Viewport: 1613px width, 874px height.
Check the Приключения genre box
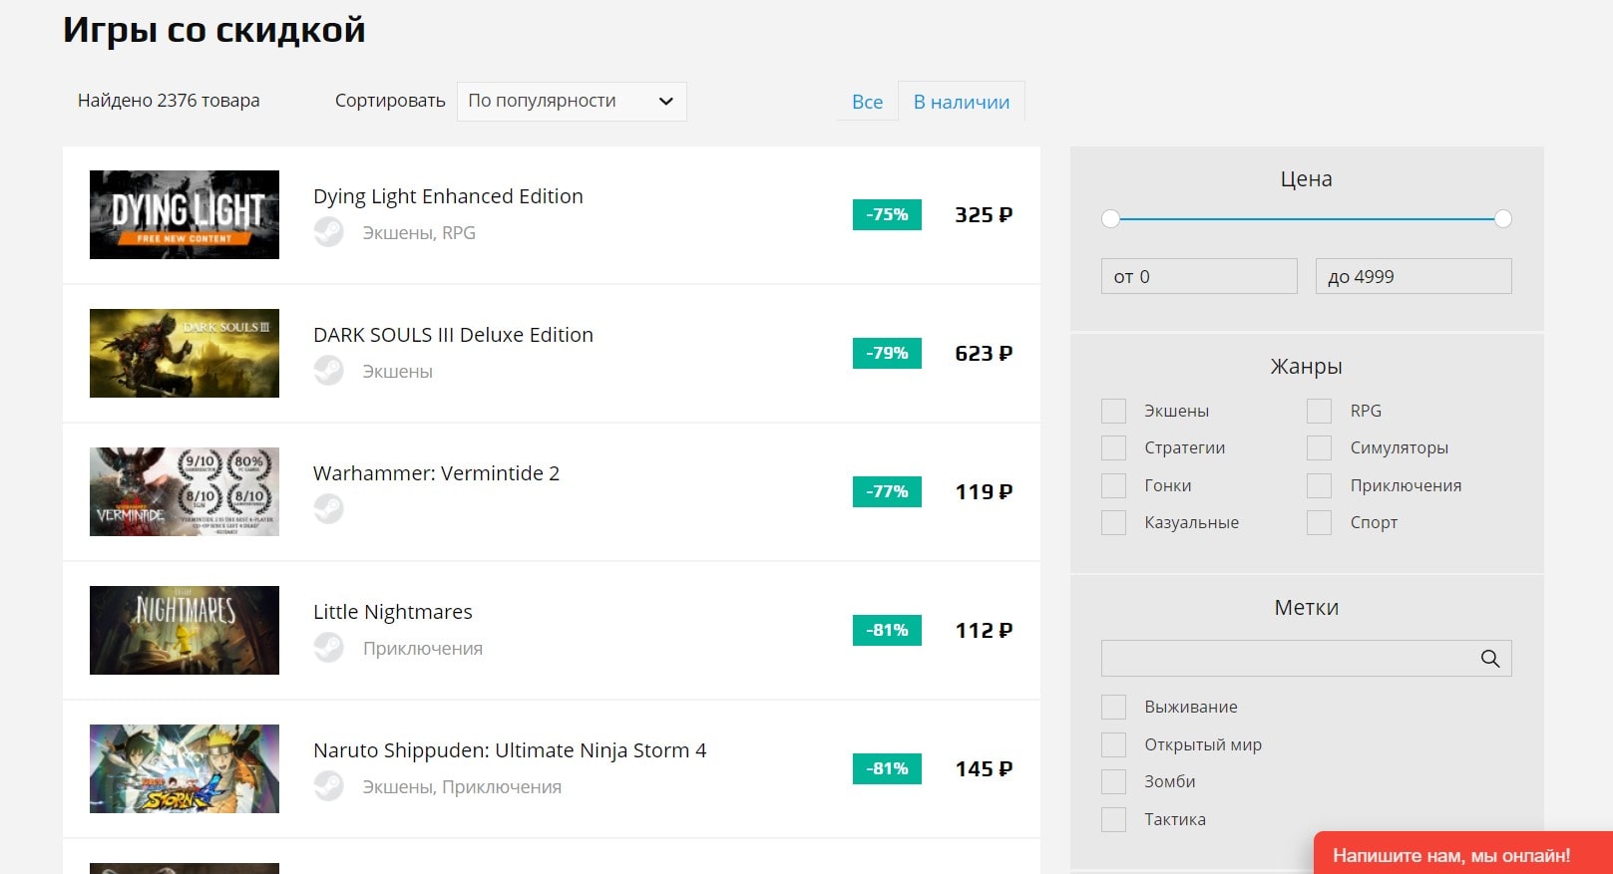click(1319, 485)
